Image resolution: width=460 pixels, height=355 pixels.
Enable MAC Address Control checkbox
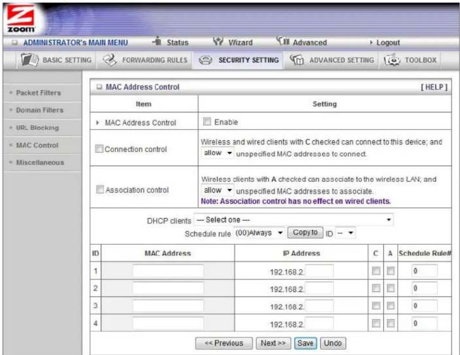[x=207, y=121]
